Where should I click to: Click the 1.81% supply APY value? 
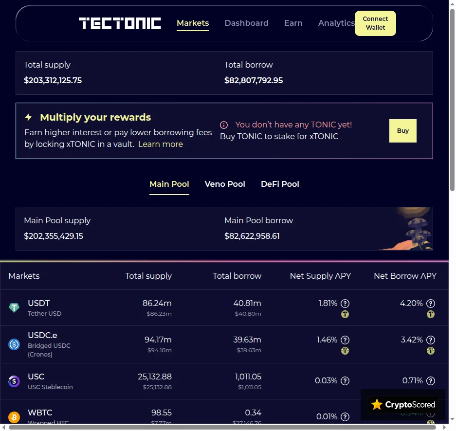pyautogui.click(x=328, y=303)
